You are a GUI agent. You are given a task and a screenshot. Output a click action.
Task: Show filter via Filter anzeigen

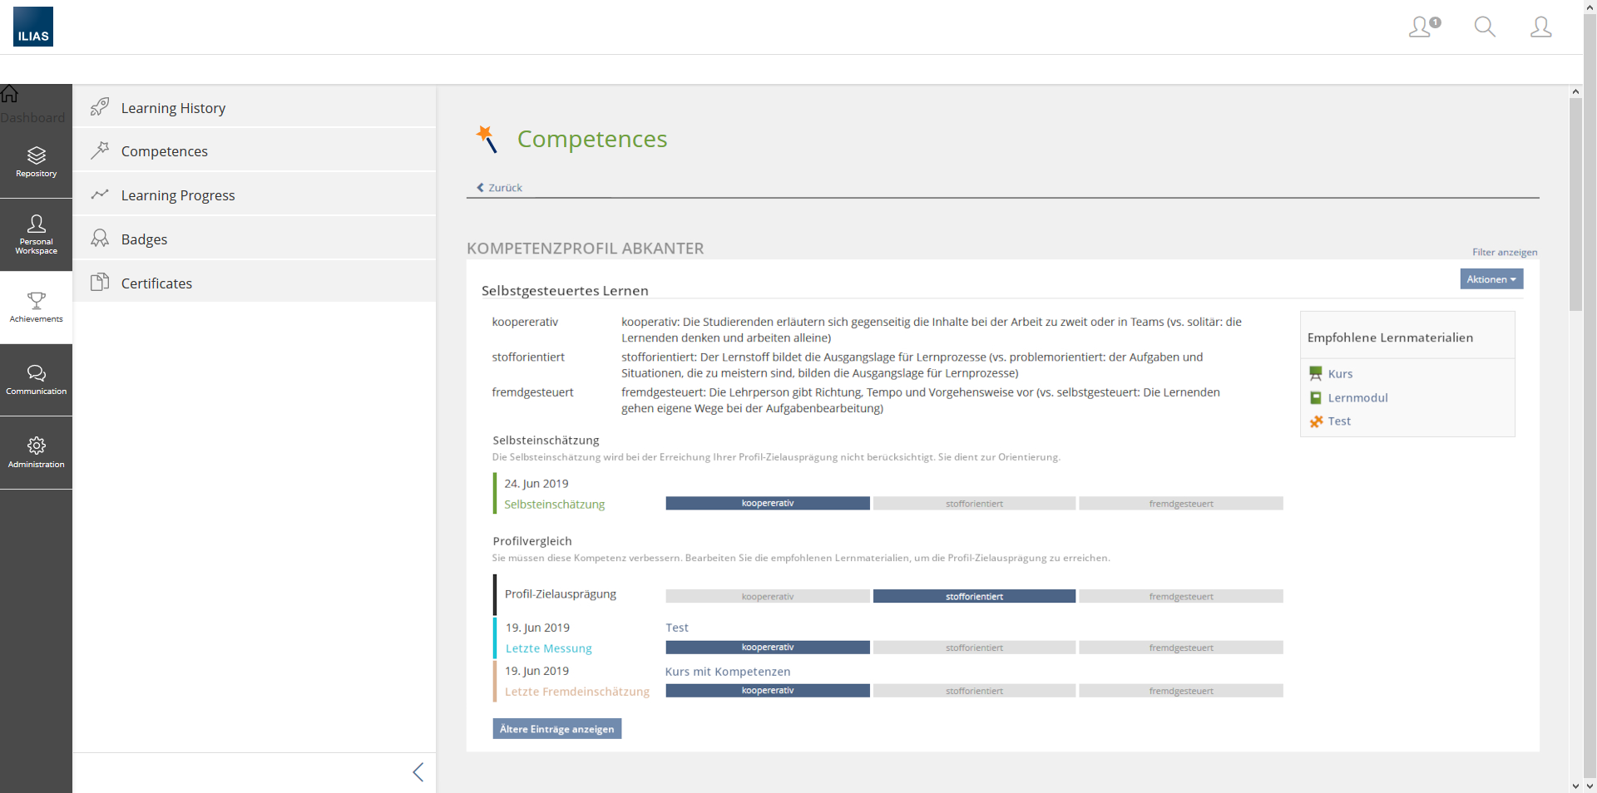pos(1504,252)
